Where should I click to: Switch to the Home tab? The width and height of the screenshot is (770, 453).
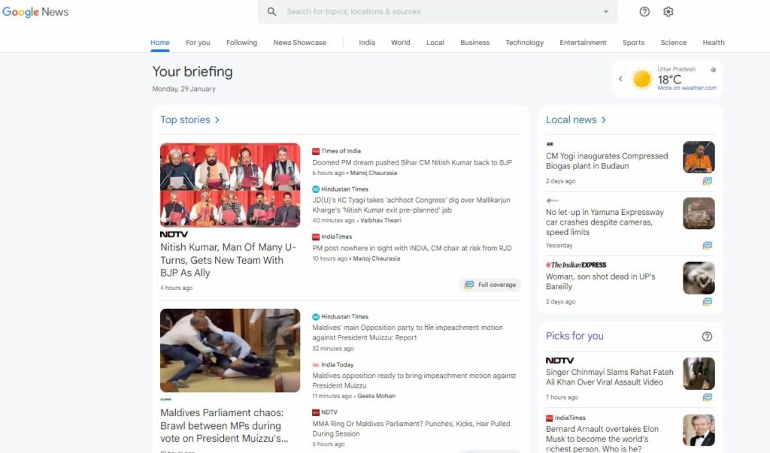pos(160,43)
